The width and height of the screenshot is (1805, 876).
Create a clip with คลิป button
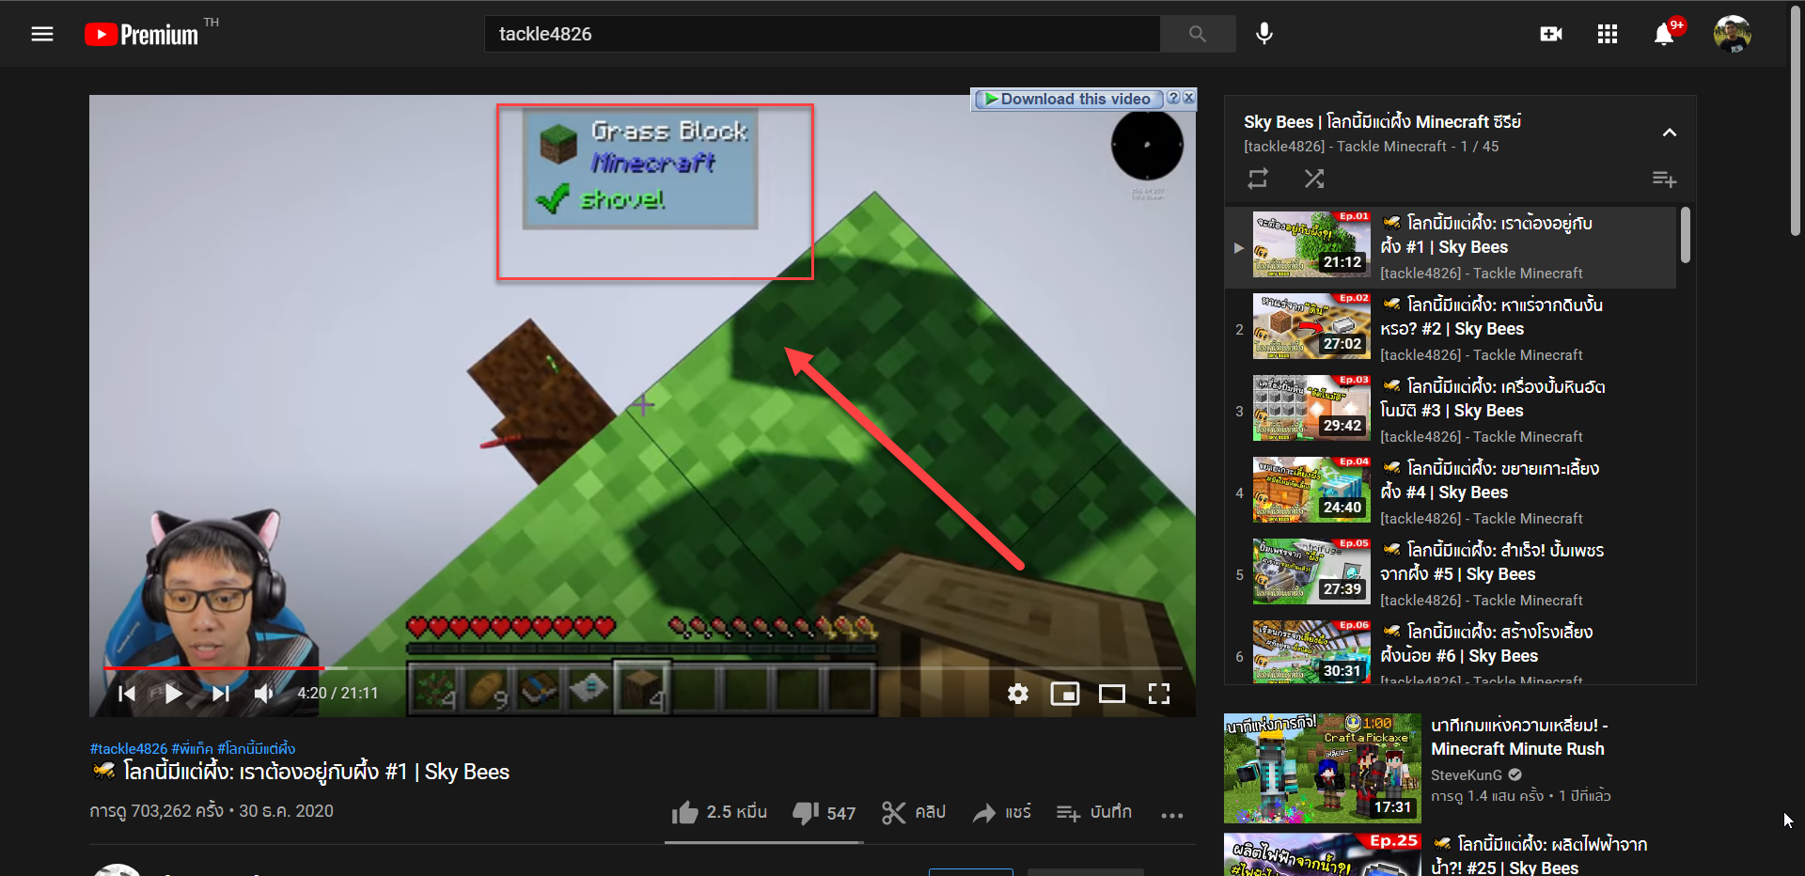(x=914, y=812)
